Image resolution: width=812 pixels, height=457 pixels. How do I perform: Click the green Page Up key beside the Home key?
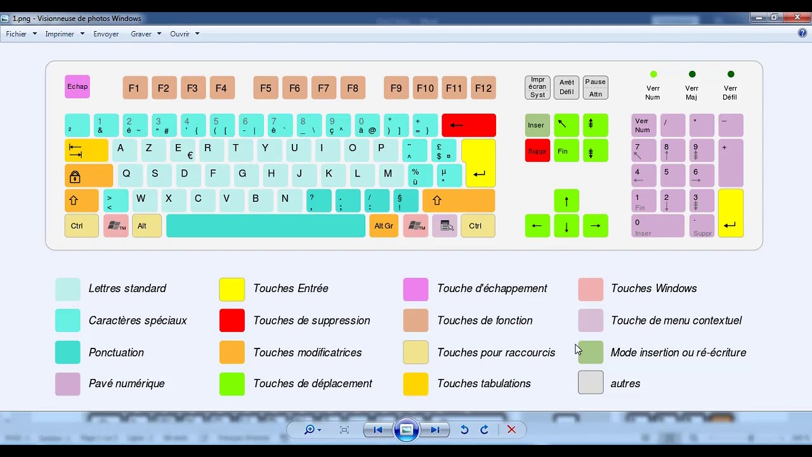point(596,125)
